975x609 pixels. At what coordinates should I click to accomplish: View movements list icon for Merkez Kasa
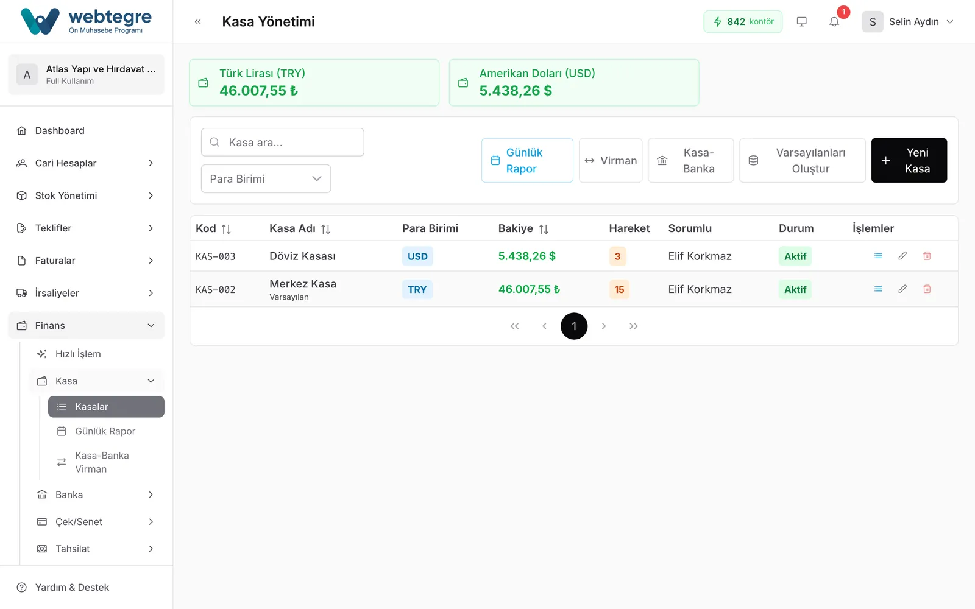878,289
